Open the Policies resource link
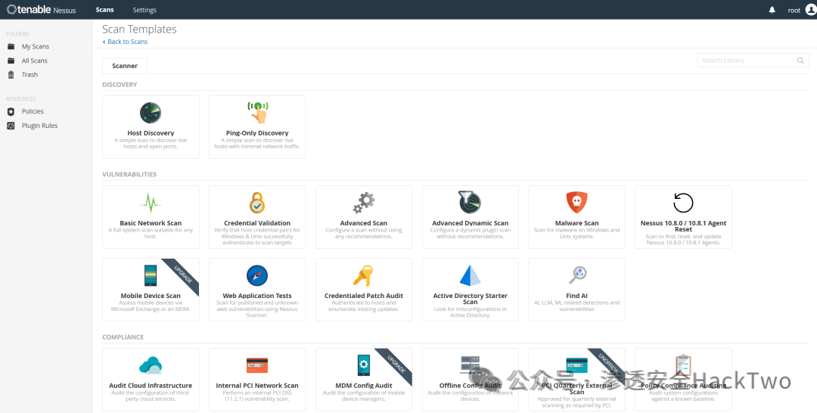The width and height of the screenshot is (817, 413). (33, 111)
